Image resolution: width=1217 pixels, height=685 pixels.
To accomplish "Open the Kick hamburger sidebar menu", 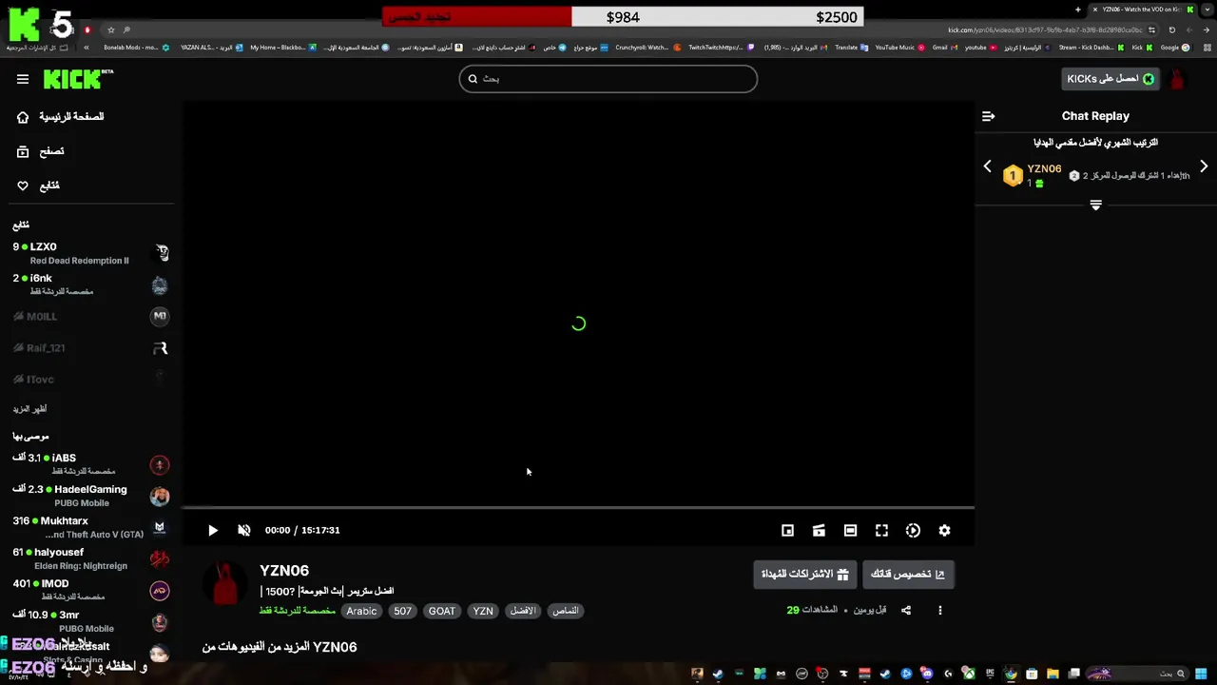I will tap(23, 79).
